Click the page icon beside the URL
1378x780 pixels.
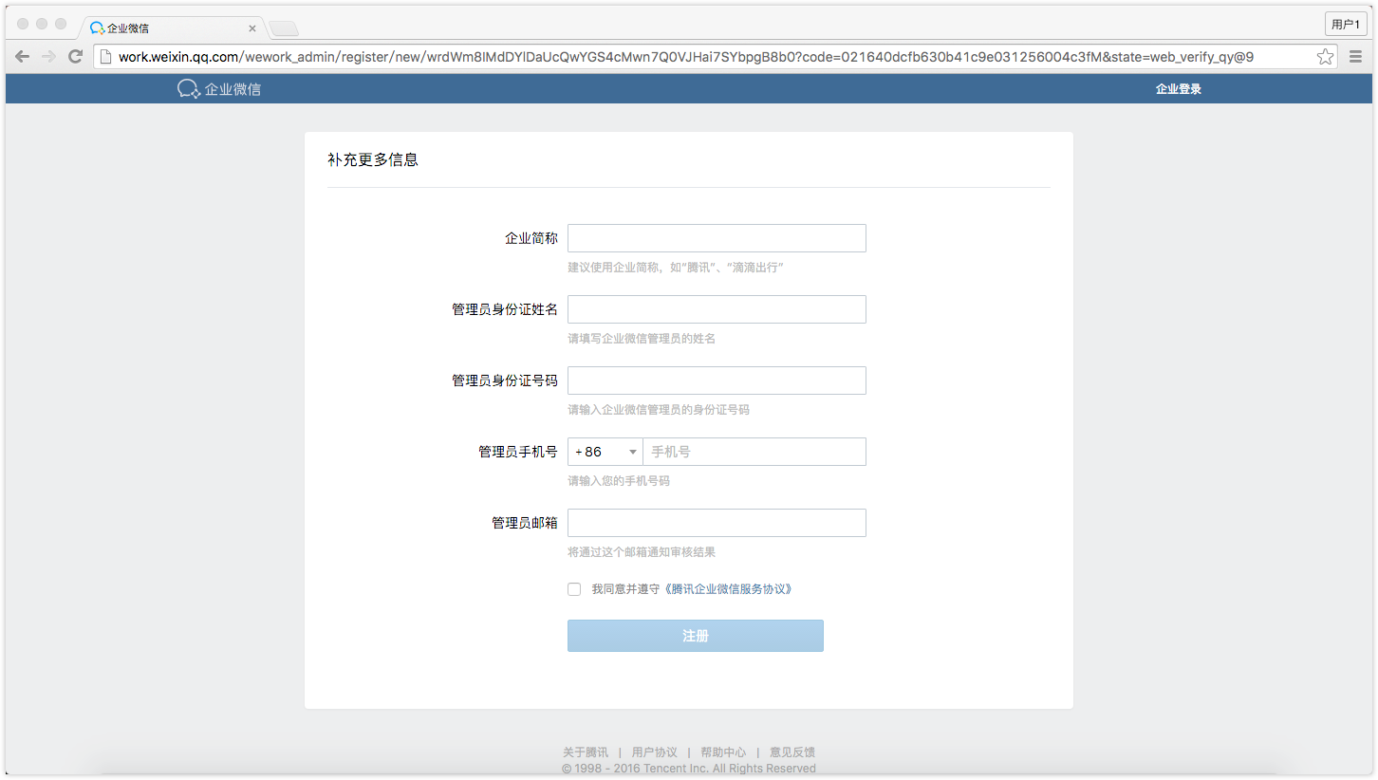[104, 56]
